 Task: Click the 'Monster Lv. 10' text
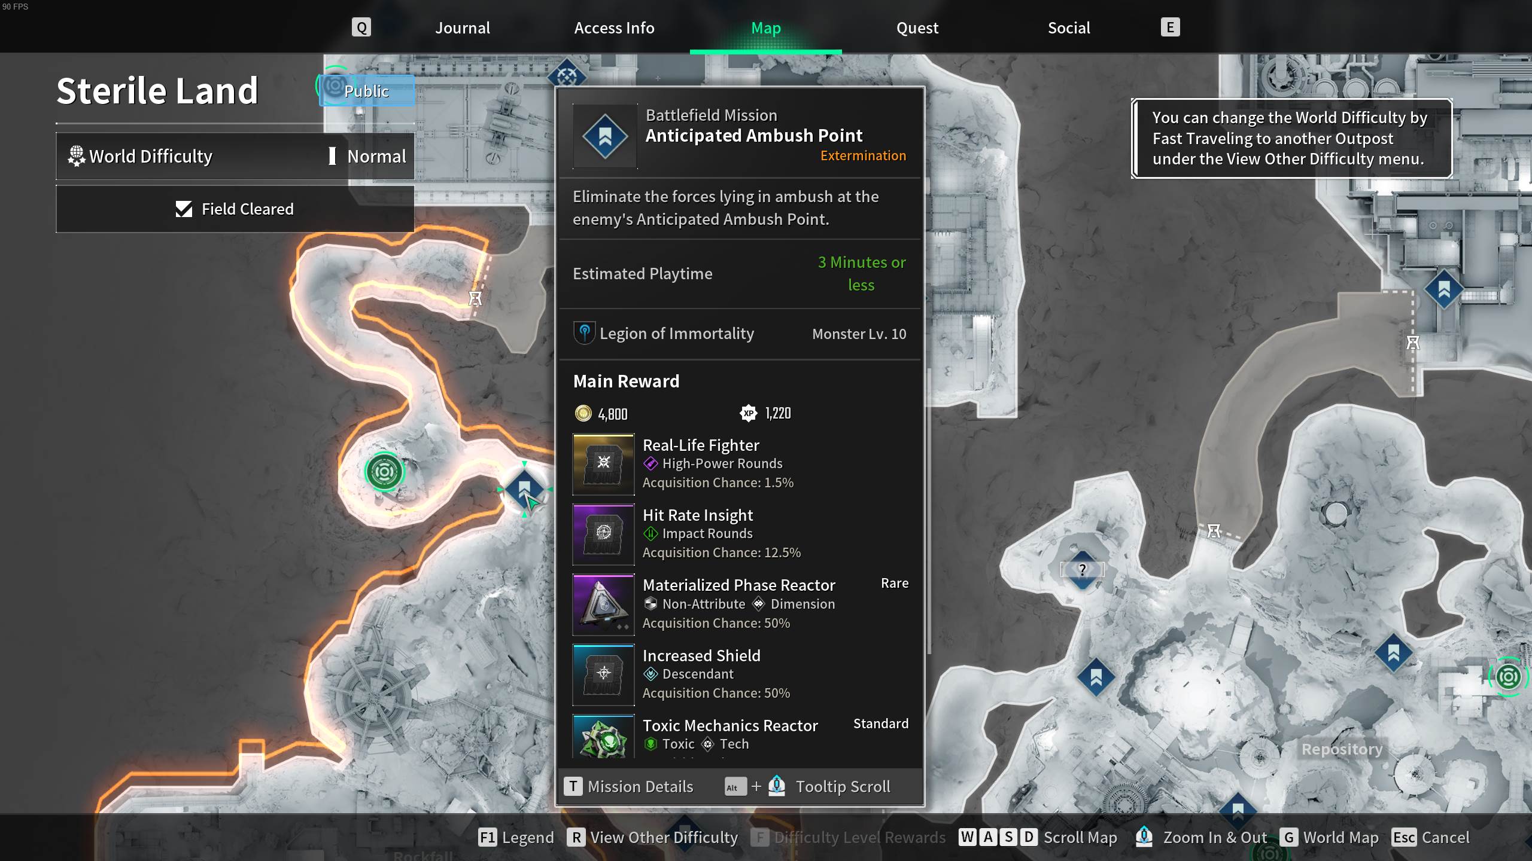[859, 334]
